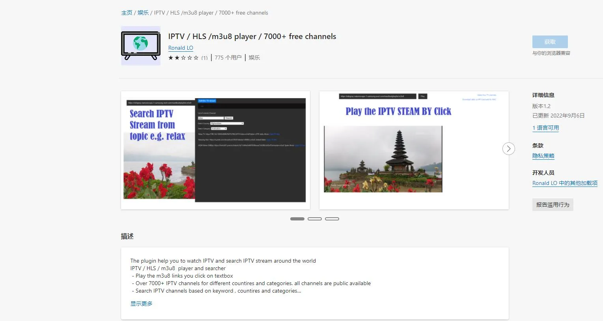Click description line 'Search IPTV channels based on keyword'

[217, 291]
